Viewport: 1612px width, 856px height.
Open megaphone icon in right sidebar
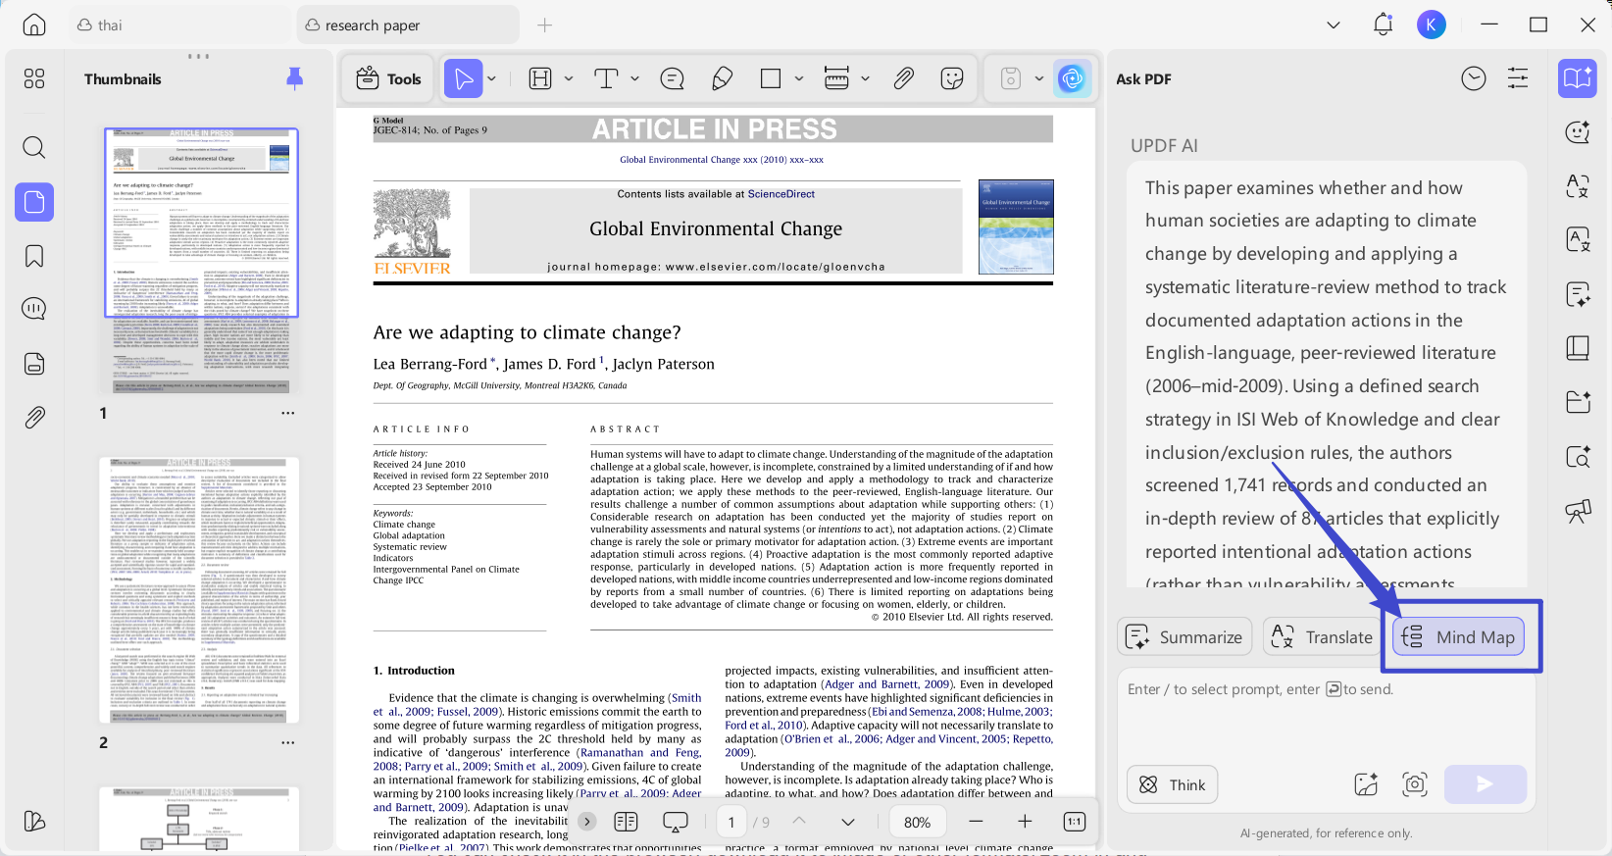coord(1578,510)
